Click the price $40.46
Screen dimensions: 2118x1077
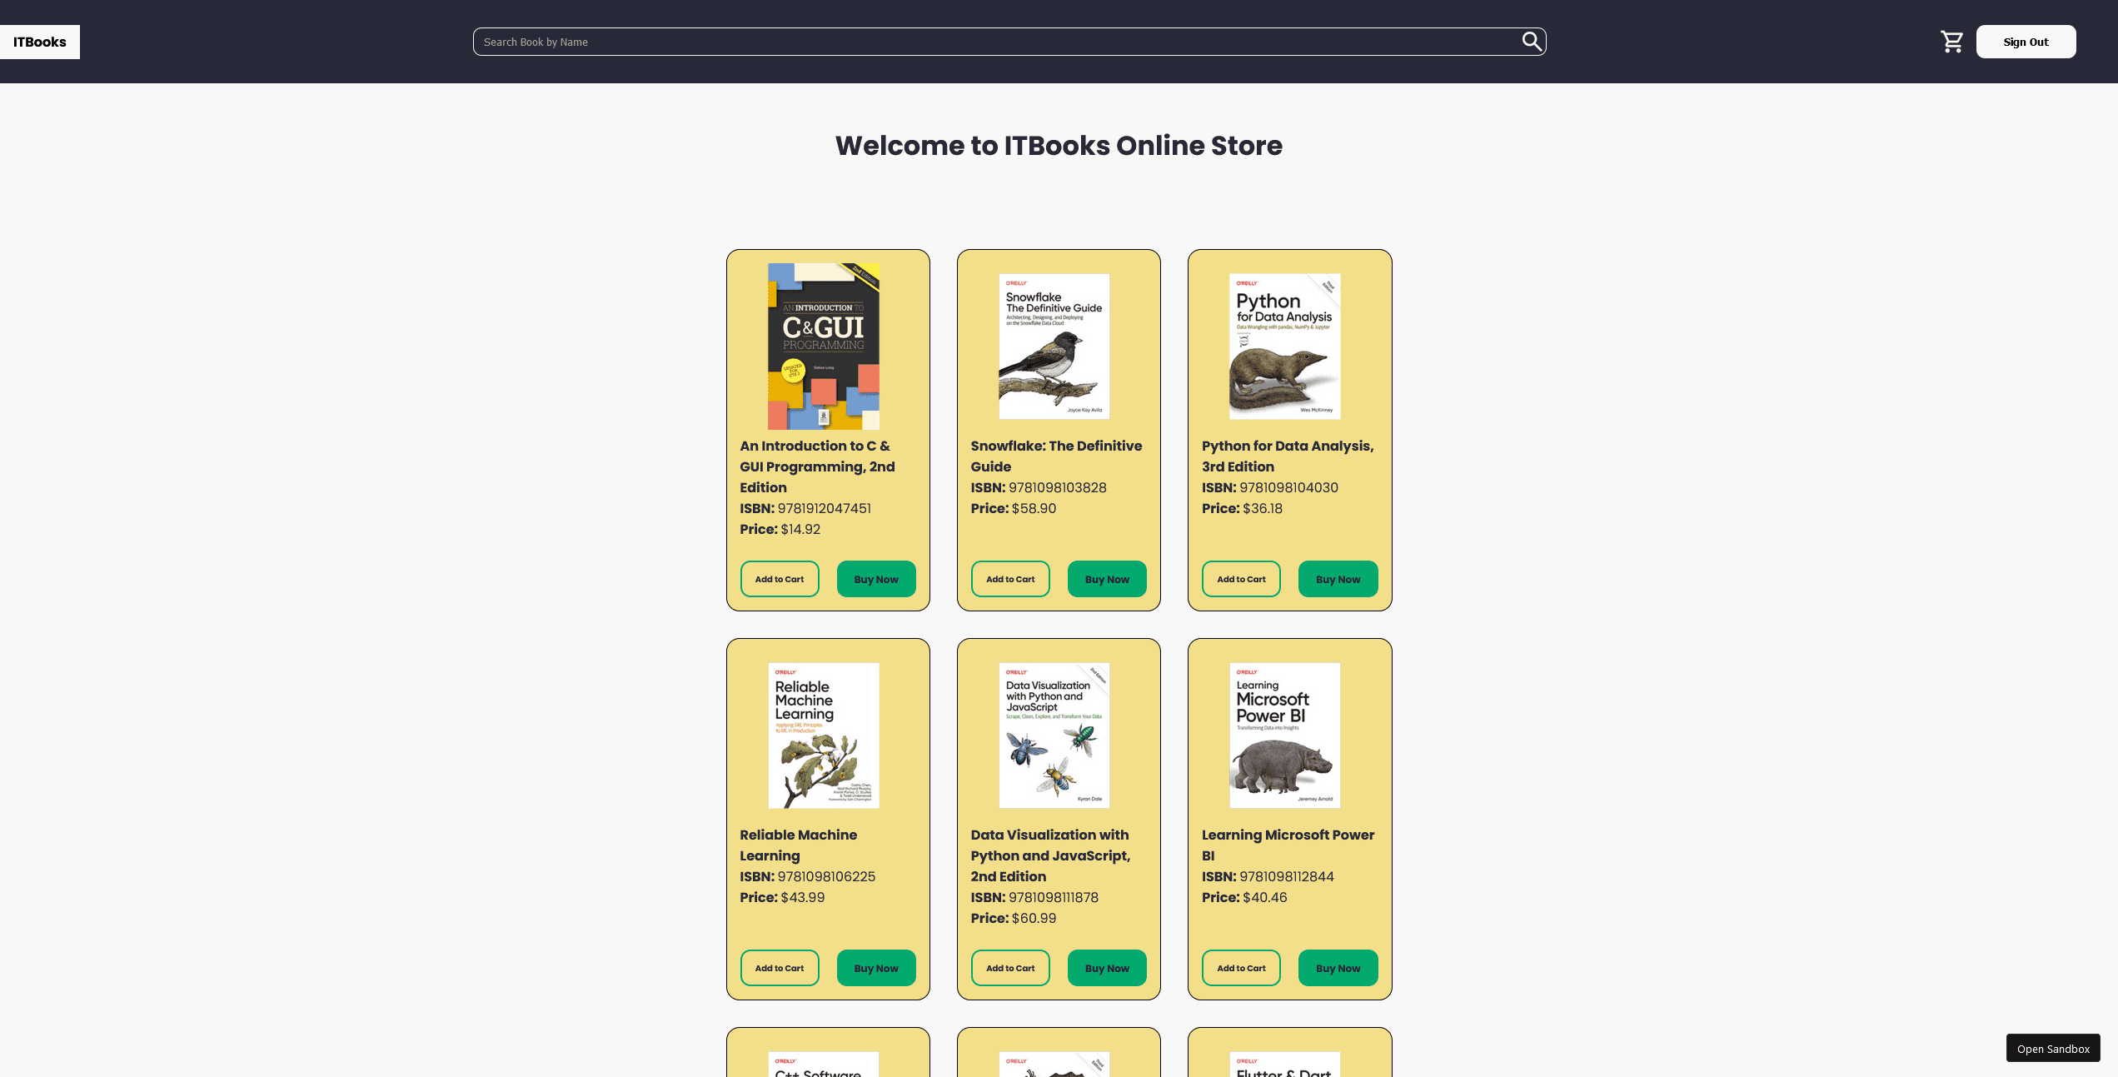click(1265, 897)
